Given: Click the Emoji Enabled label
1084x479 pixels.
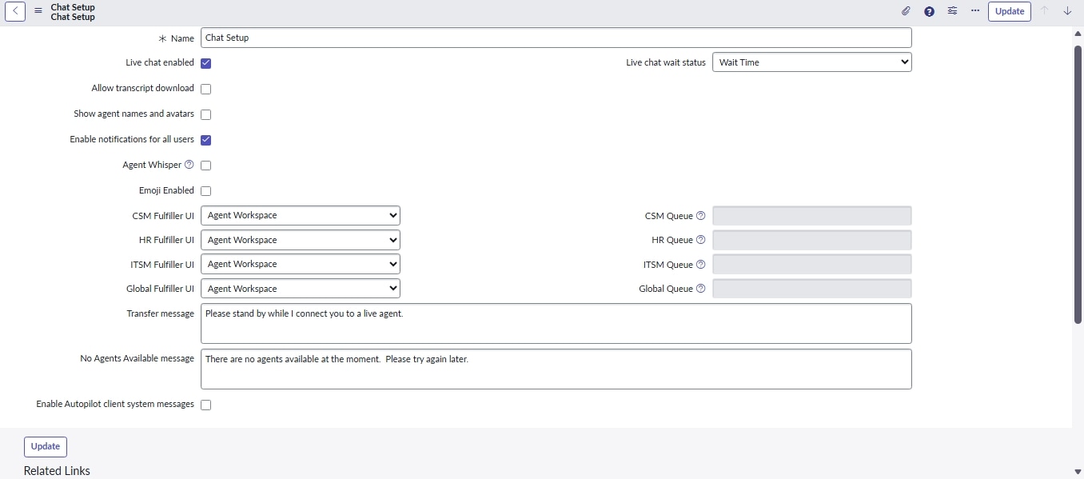Looking at the screenshot, I should (166, 190).
